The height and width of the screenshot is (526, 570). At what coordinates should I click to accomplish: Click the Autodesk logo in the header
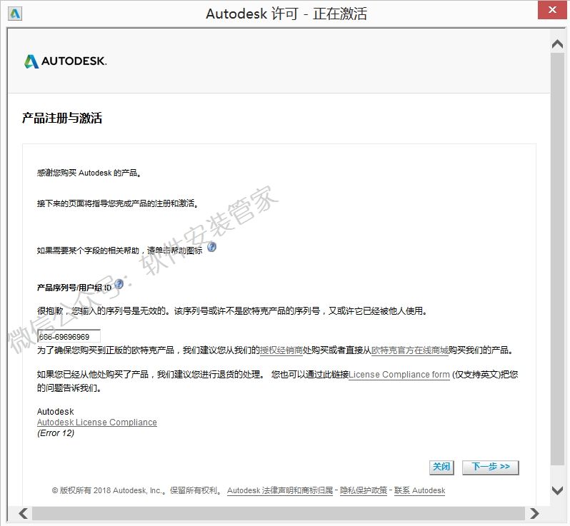tap(65, 61)
